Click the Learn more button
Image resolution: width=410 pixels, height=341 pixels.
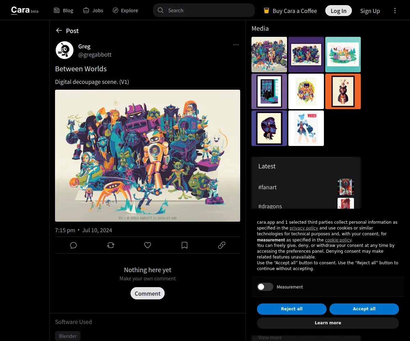(x=328, y=323)
